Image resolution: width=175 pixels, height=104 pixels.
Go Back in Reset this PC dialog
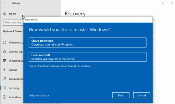[x=121, y=95]
